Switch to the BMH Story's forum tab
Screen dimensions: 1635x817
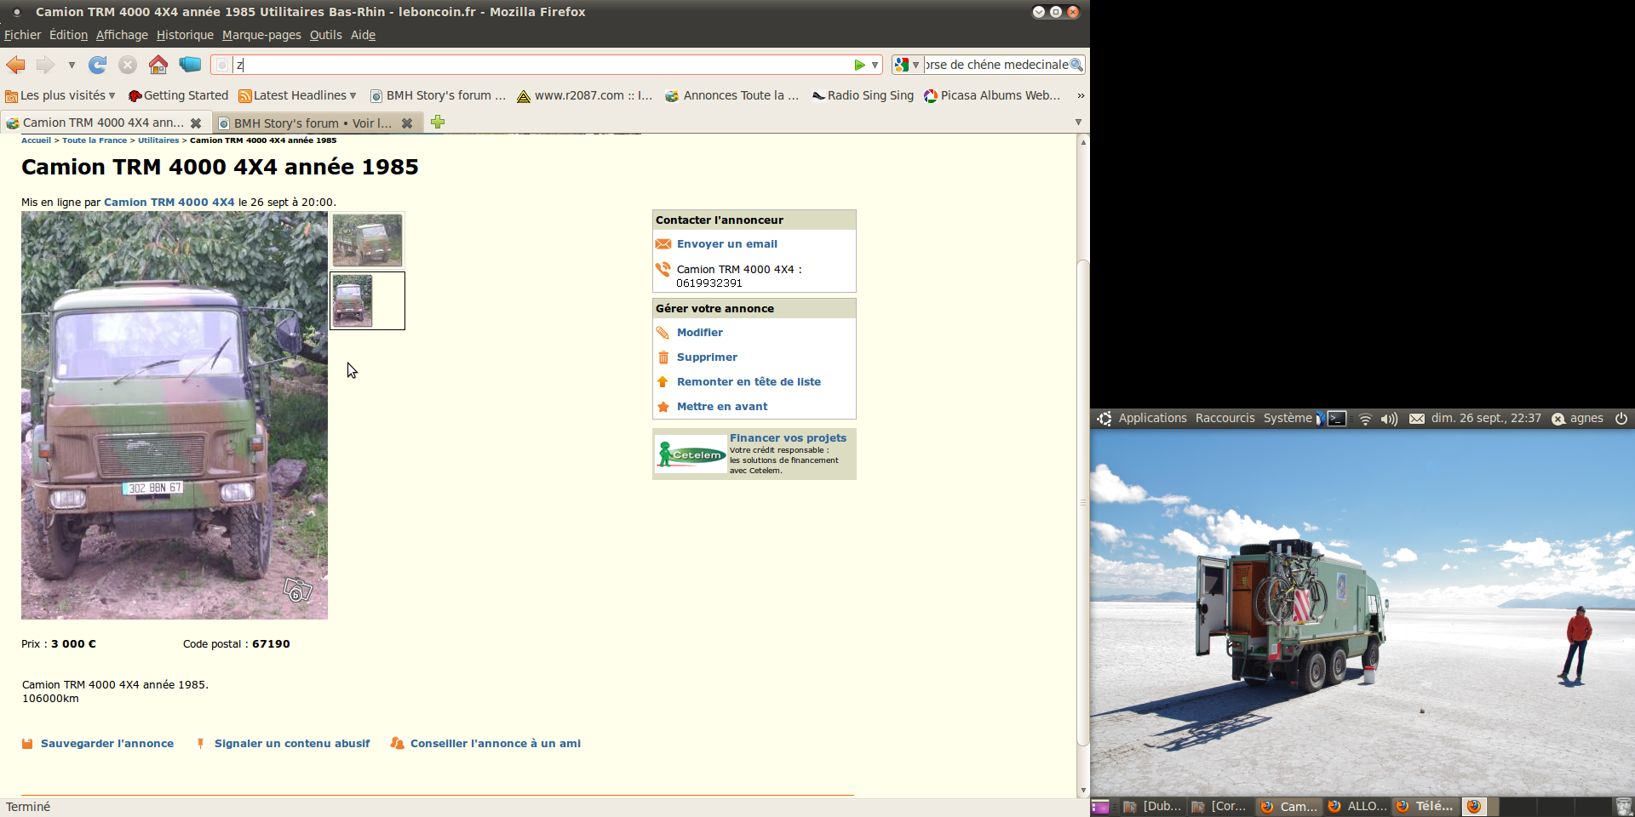click(x=311, y=123)
